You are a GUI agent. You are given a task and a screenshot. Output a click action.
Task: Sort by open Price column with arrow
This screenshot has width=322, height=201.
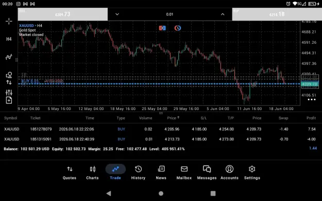tap(173, 118)
